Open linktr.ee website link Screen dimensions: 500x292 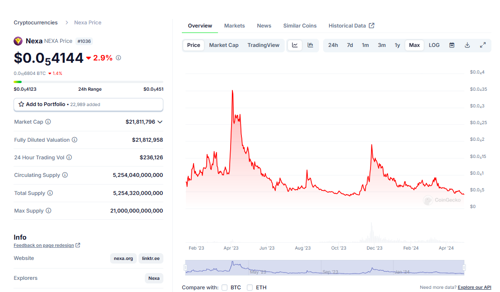pyautogui.click(x=151, y=258)
